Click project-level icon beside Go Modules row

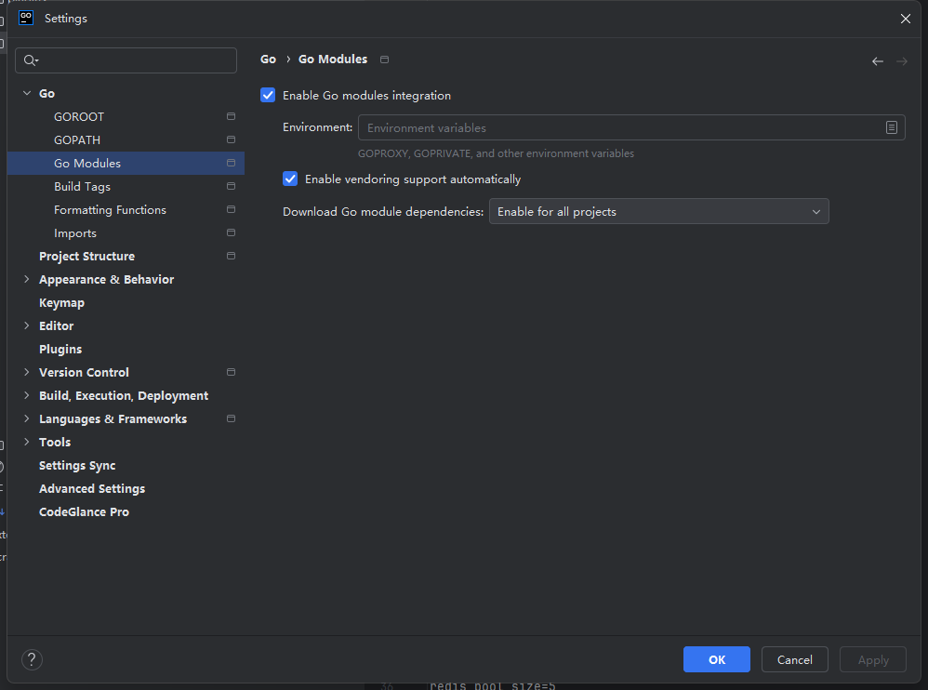231,163
